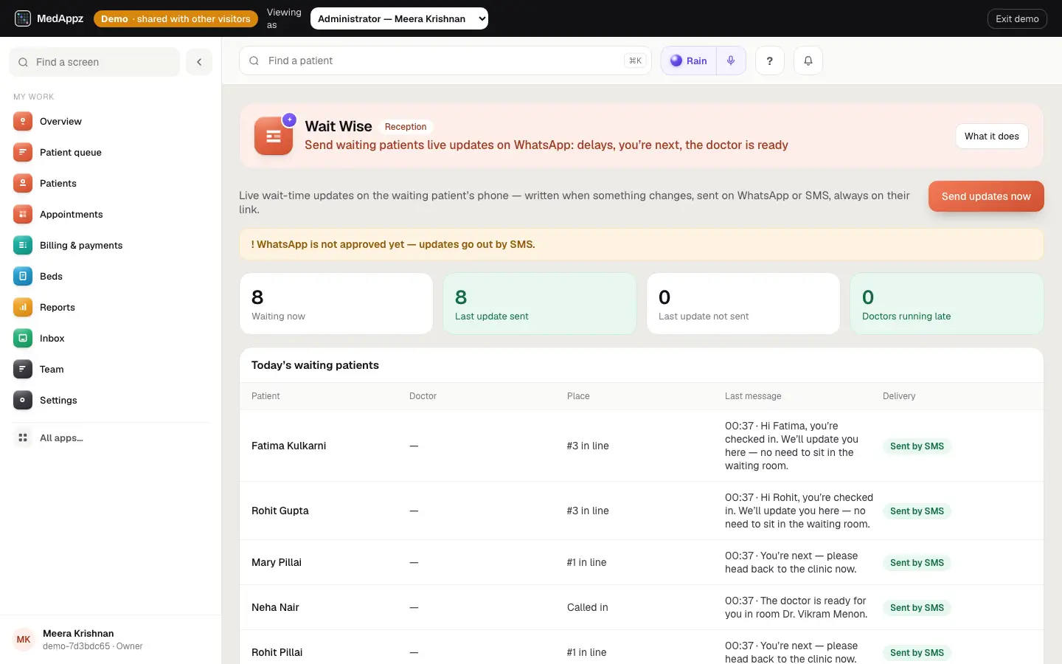The height and width of the screenshot is (664, 1062).
Task: Open the Viewing as Administrator dropdown
Action: 399,18
